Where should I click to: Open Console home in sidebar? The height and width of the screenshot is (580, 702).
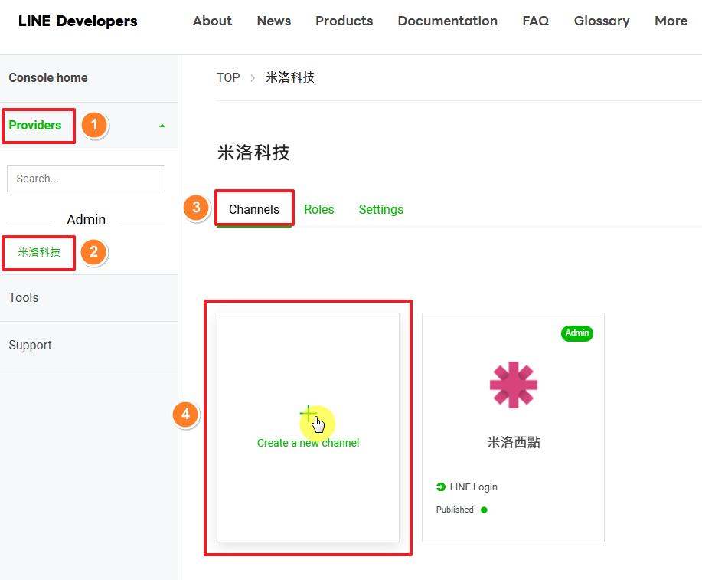click(x=48, y=77)
